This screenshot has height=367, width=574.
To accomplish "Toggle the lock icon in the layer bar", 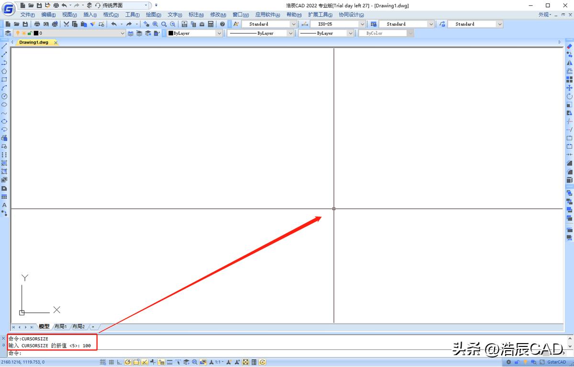I will 29,33.
